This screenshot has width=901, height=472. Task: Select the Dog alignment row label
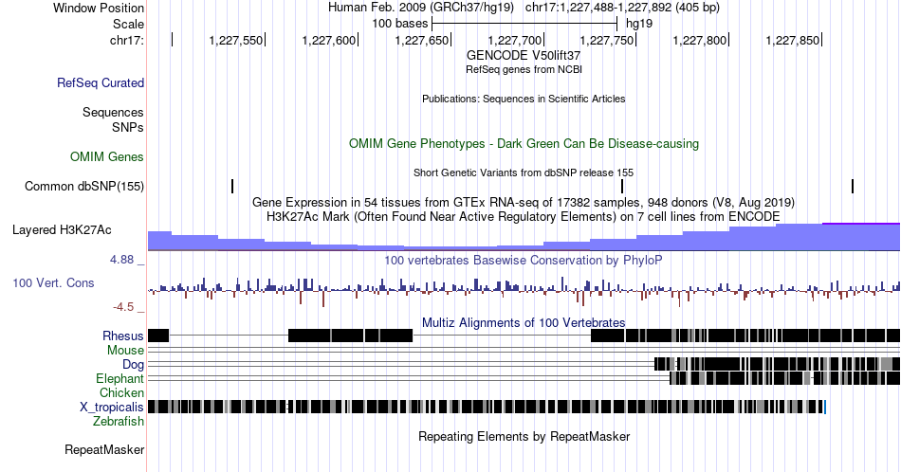134,365
